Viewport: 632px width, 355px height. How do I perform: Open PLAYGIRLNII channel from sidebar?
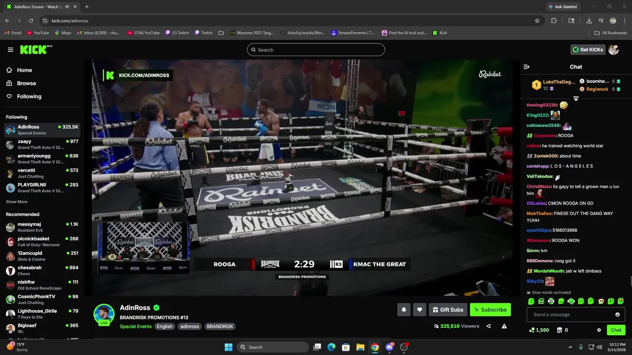[x=42, y=187]
